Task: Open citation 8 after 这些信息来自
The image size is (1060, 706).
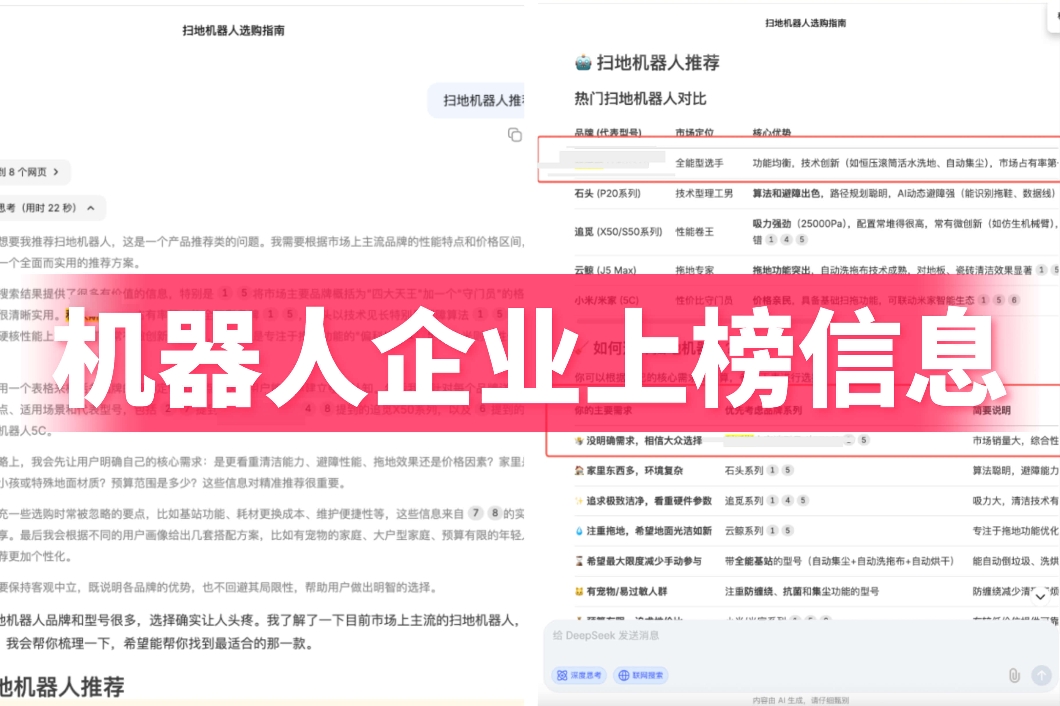Action: coord(495,513)
